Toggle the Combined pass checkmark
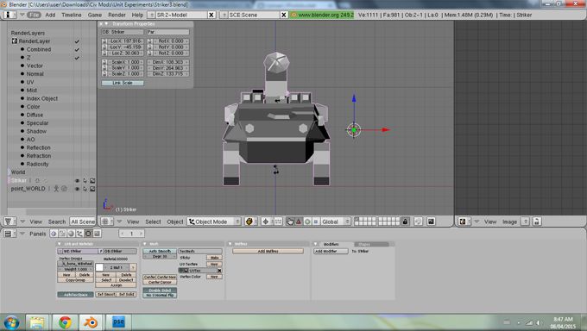This screenshot has width=587, height=331. coord(77,49)
